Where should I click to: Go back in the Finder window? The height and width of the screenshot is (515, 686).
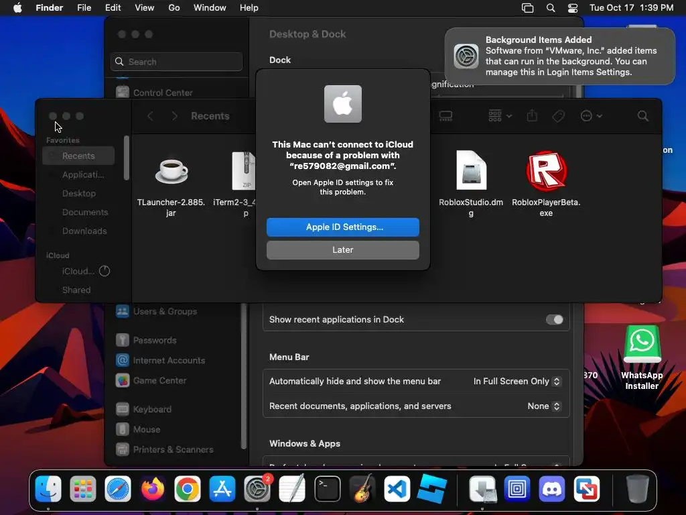pos(151,116)
